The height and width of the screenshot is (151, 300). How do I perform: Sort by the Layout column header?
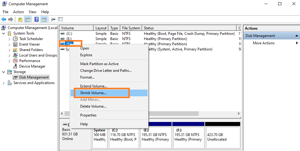point(101,28)
